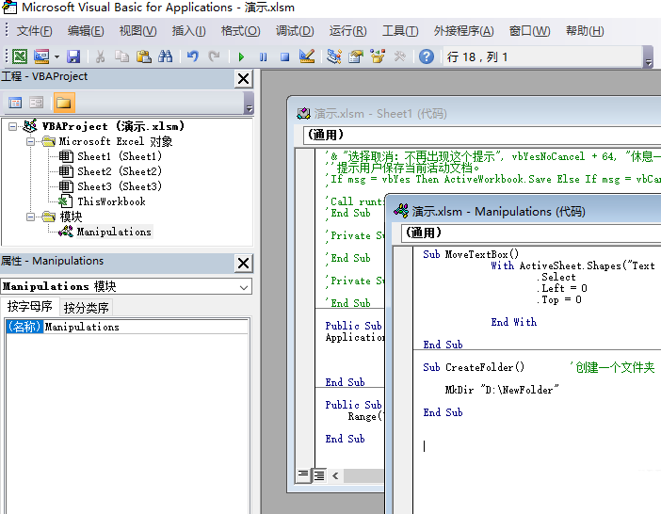Image resolution: width=661 pixels, height=514 pixels.
Task: Open the 格式(O) menu
Action: [x=240, y=31]
